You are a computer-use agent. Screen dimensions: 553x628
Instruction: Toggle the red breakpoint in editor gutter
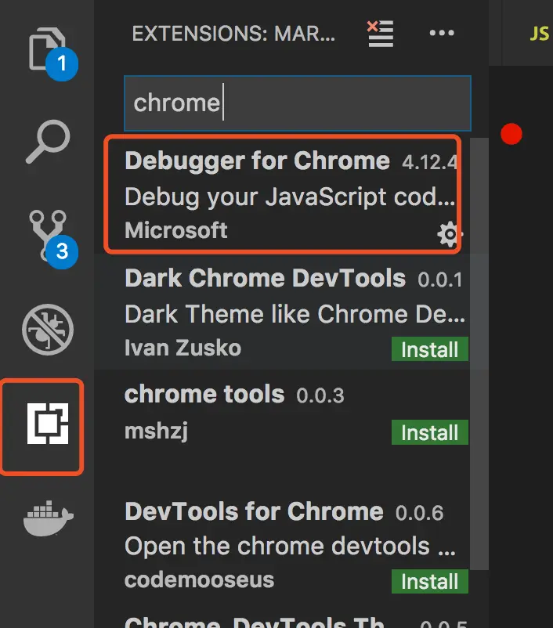click(511, 134)
